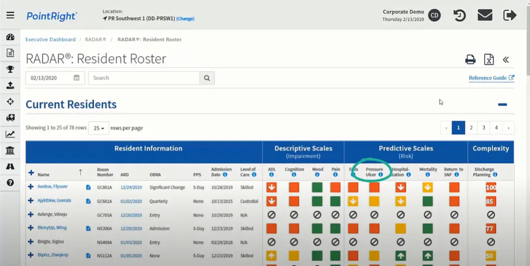Open the date picker calendar icon

[x=77, y=78]
